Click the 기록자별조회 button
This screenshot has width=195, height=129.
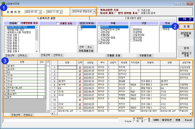86,51
